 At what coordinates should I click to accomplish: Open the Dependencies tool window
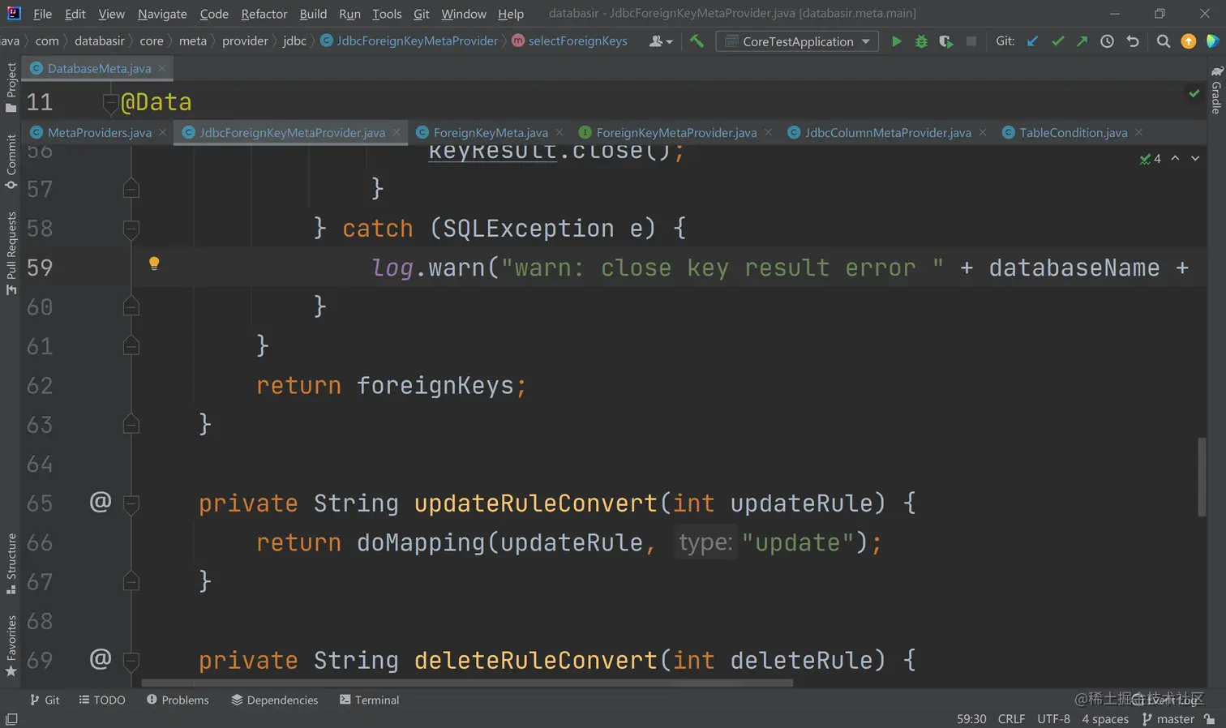(x=275, y=700)
